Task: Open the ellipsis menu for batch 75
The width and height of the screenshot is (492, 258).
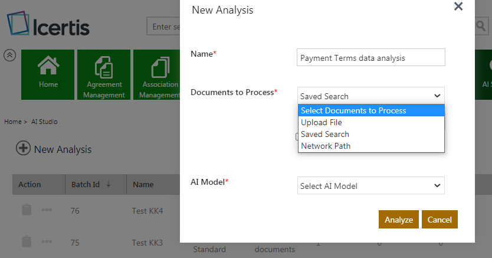Action: pyautogui.click(x=47, y=242)
